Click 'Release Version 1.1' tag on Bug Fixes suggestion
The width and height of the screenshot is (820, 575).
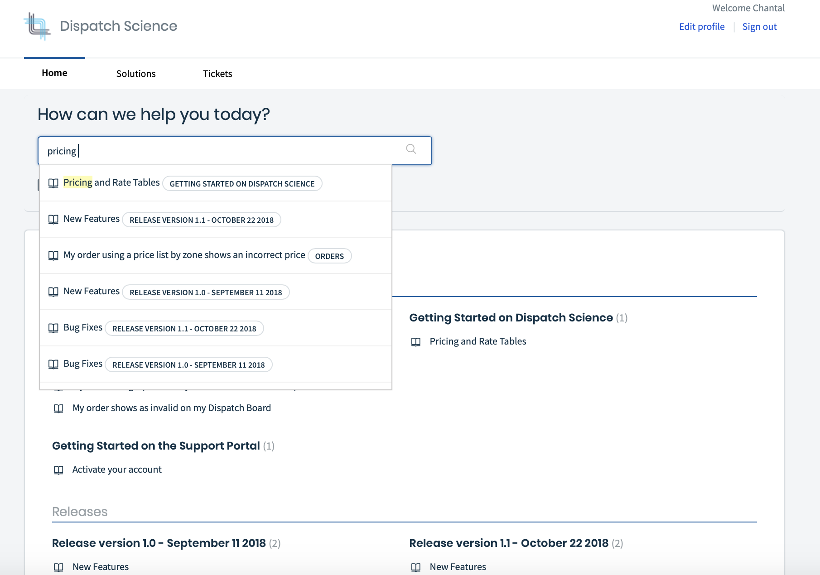click(x=184, y=328)
